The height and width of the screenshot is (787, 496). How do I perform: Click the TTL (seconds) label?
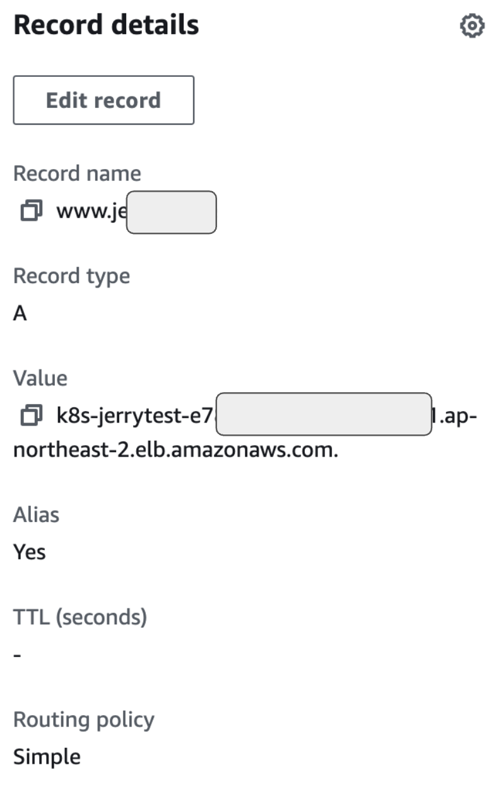(x=80, y=617)
